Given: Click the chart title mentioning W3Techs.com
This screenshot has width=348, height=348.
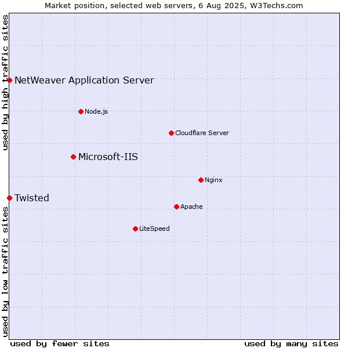Looking at the screenshot, I should [174, 6].
